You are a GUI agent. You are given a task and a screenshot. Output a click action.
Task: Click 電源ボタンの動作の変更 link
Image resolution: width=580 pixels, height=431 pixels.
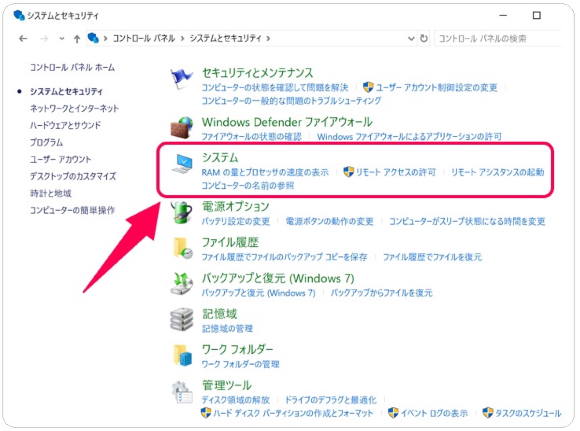[x=330, y=222]
